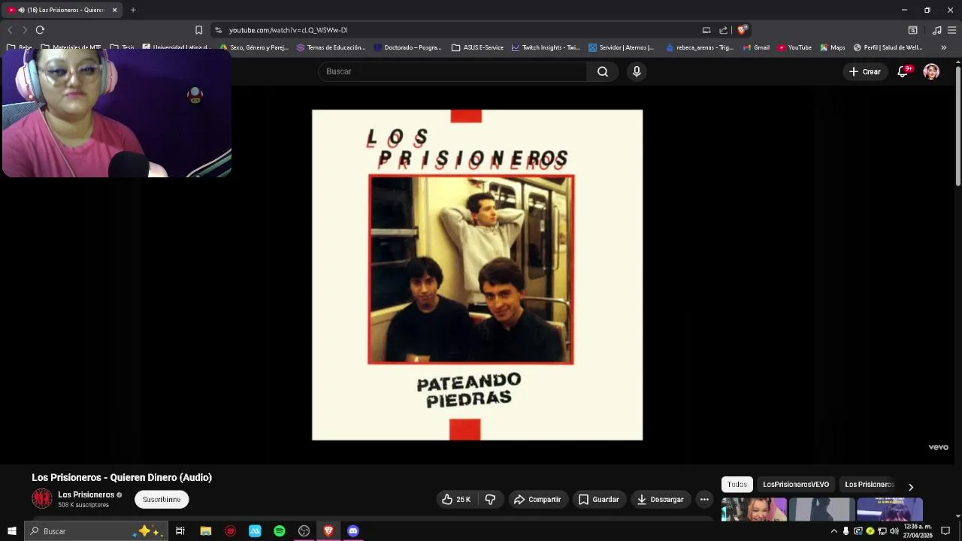Viewport: 962px width, 541px height.
Task: Open Spotify from the taskbar
Action: pos(280,531)
